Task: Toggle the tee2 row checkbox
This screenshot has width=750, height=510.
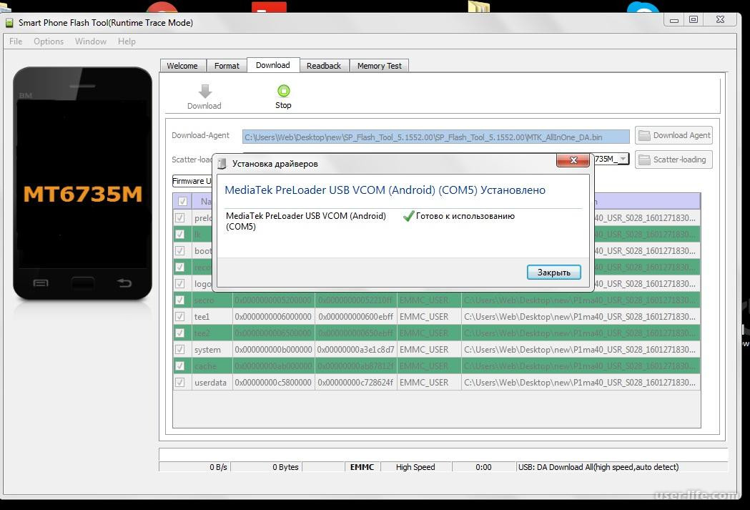Action: click(x=180, y=333)
